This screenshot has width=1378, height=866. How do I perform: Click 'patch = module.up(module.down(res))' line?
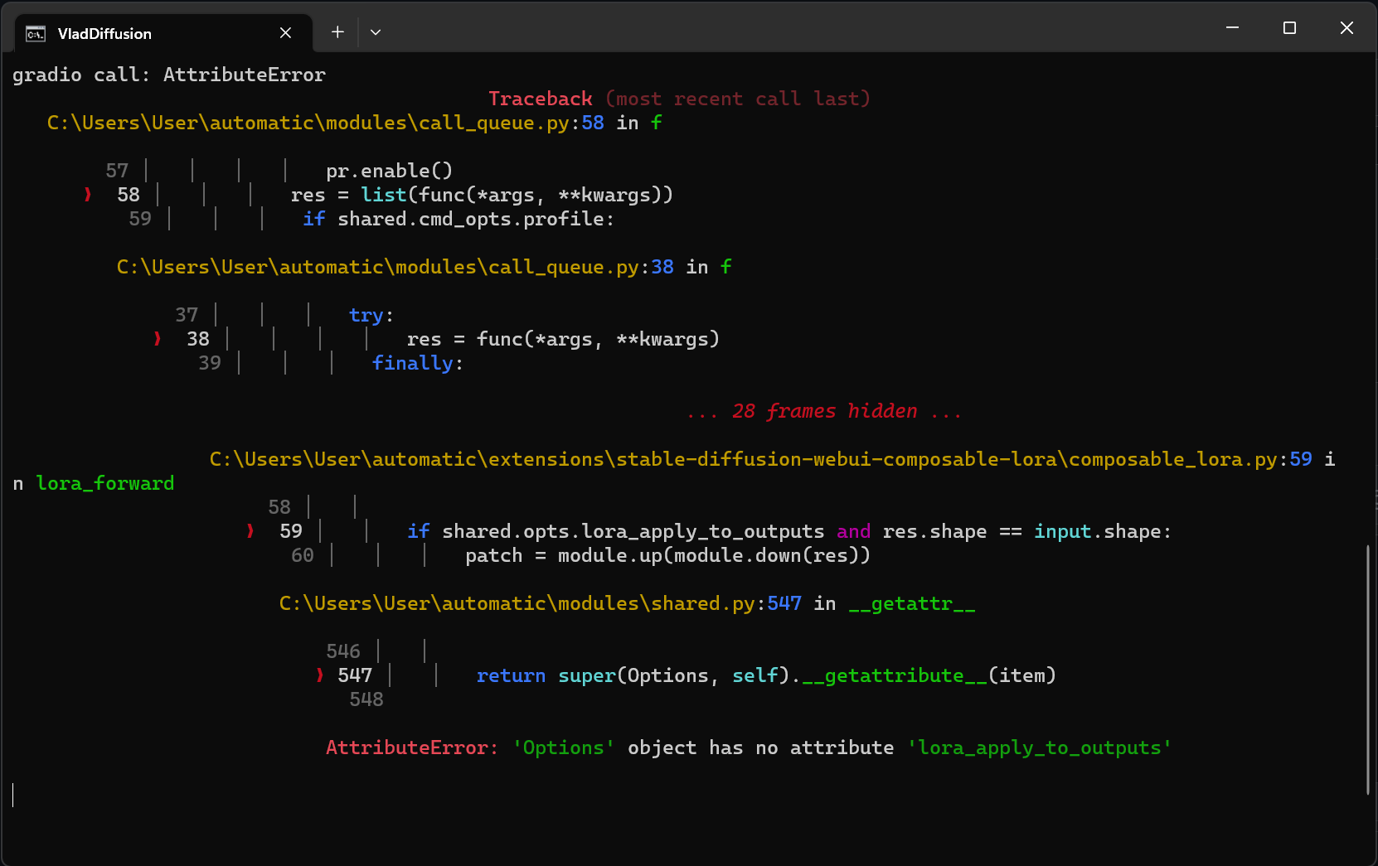point(668,555)
